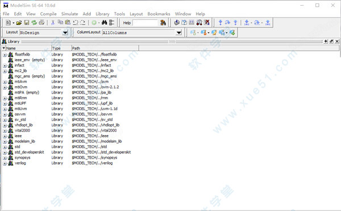Open the Bookmarks menu

coord(159,14)
